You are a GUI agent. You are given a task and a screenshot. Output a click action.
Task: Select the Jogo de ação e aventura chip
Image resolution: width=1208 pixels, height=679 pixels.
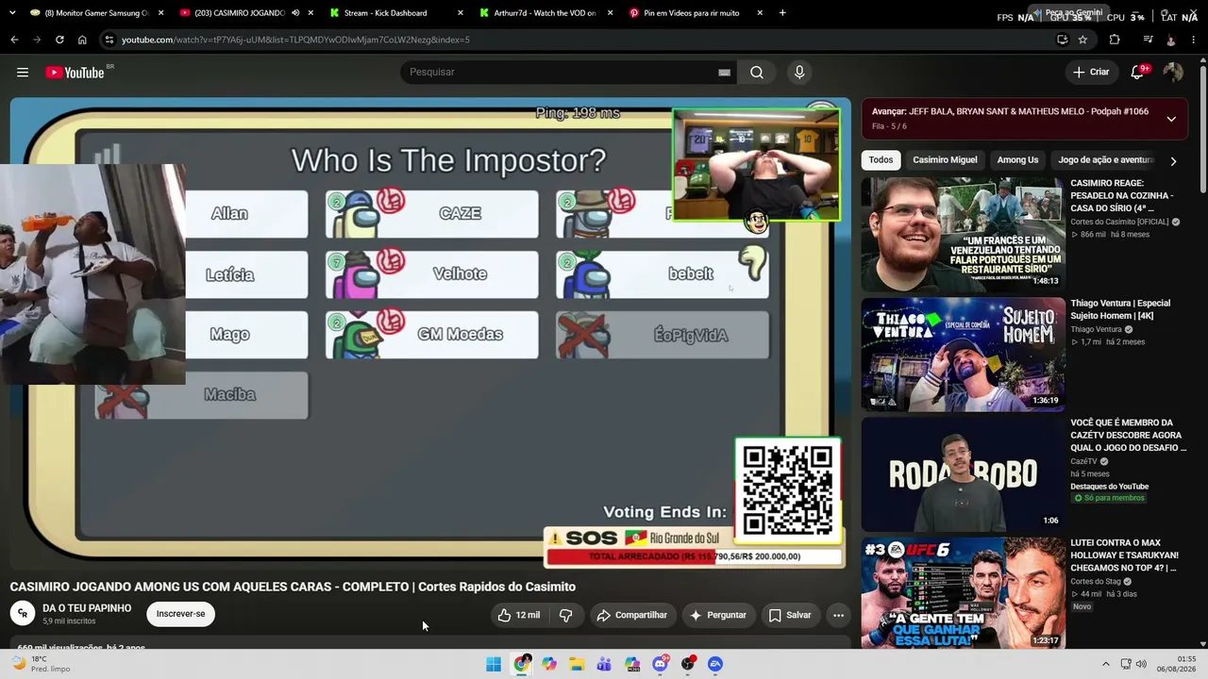pos(1106,160)
